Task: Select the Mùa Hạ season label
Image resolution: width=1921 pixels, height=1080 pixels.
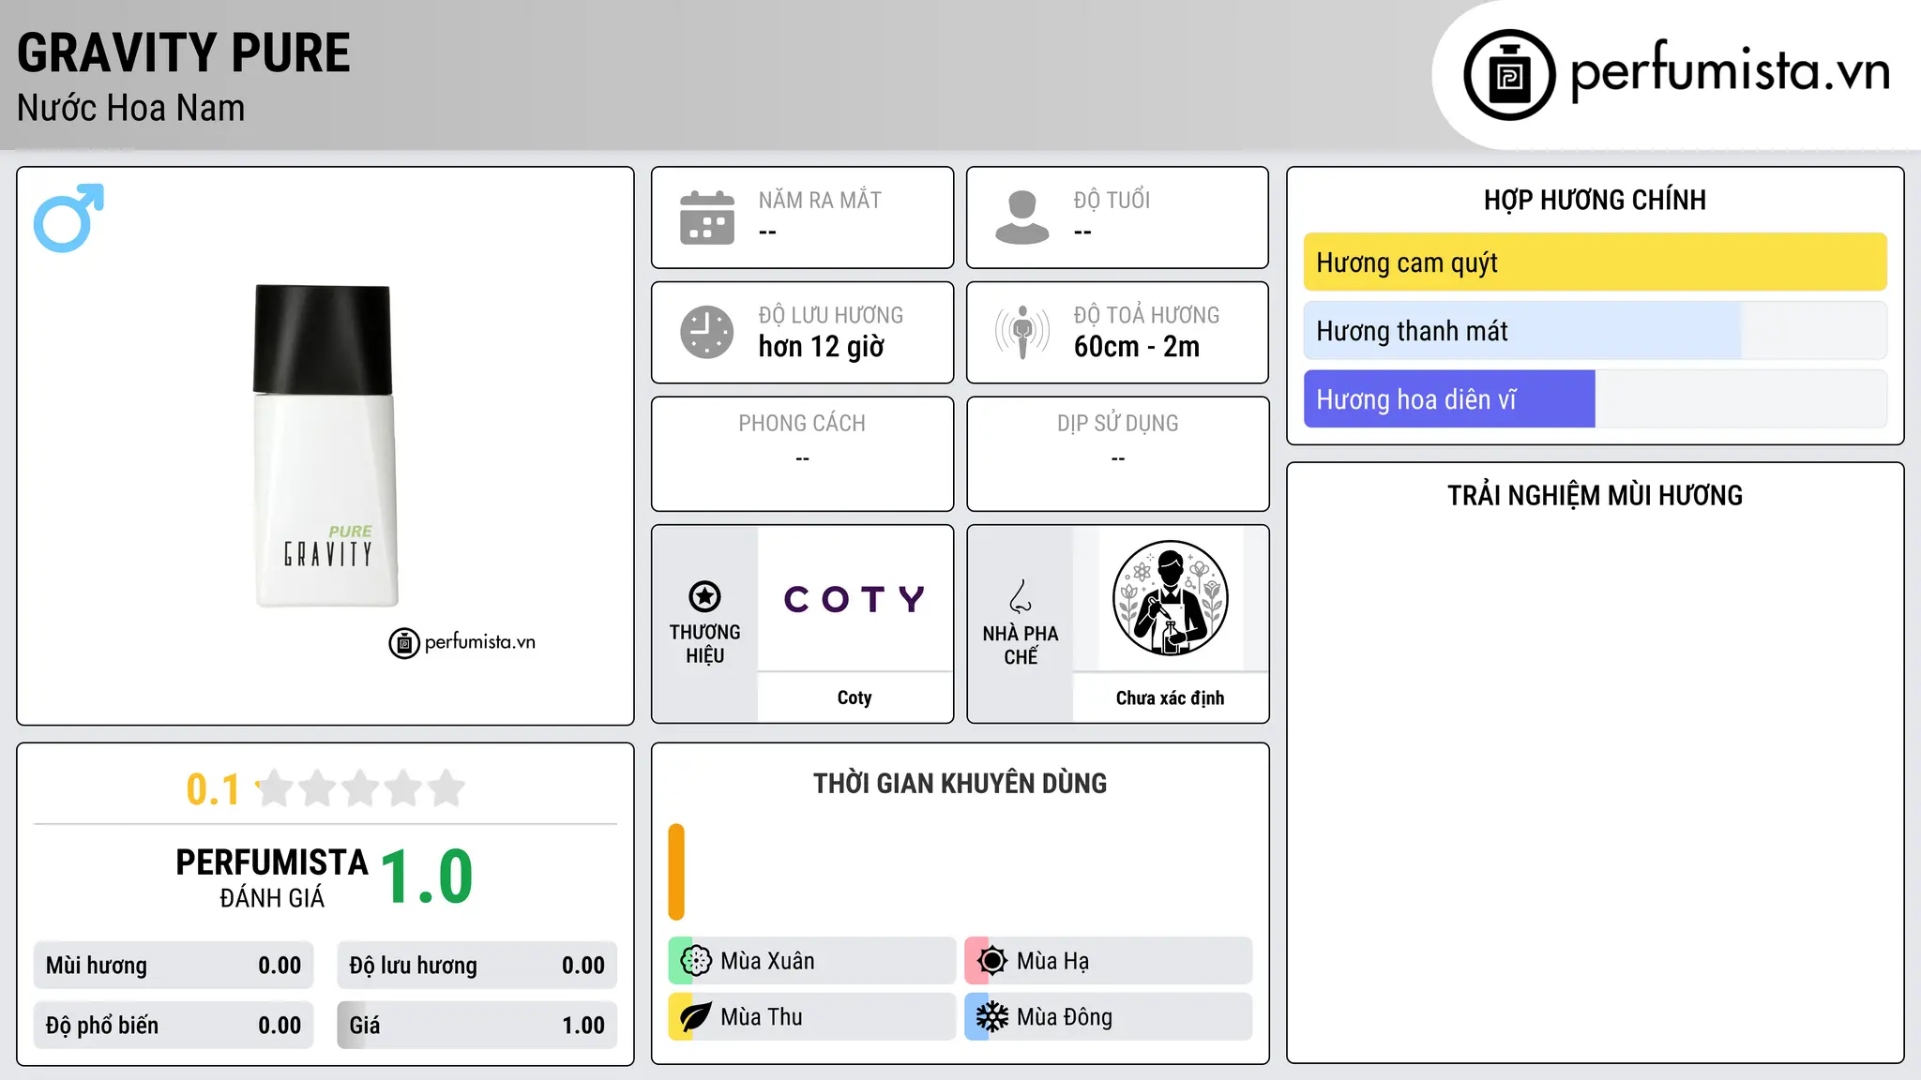Action: point(1052,961)
